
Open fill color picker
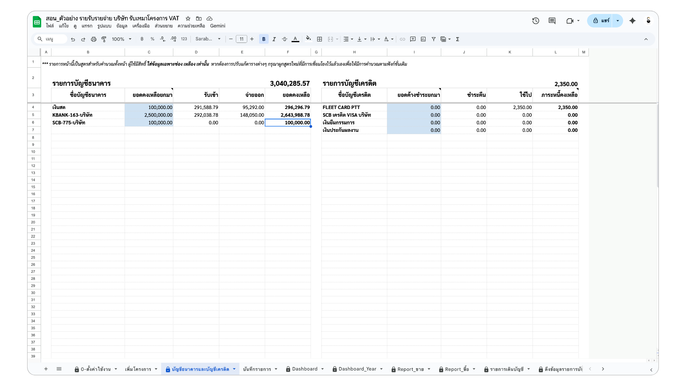[308, 39]
